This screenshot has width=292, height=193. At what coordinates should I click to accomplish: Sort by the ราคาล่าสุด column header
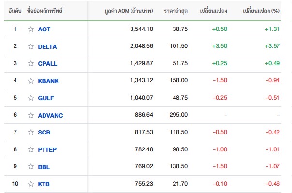176,11
